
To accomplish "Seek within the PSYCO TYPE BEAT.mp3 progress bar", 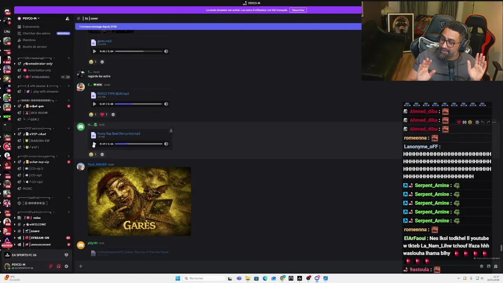I will coord(138,104).
